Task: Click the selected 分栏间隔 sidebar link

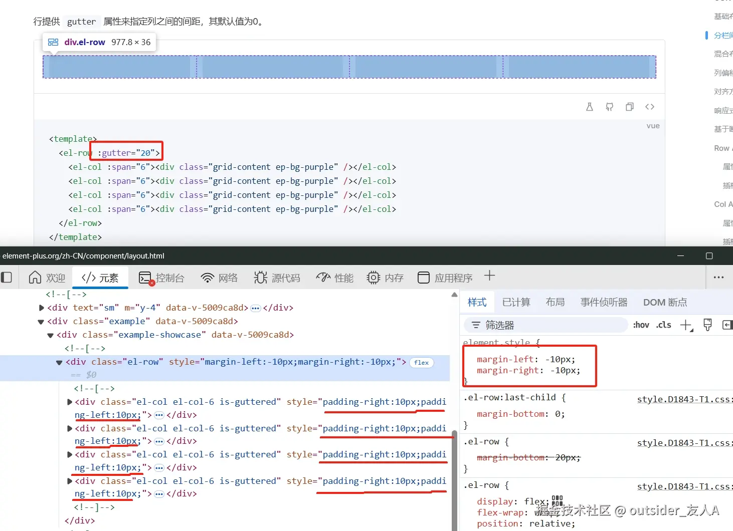Action: [723, 35]
